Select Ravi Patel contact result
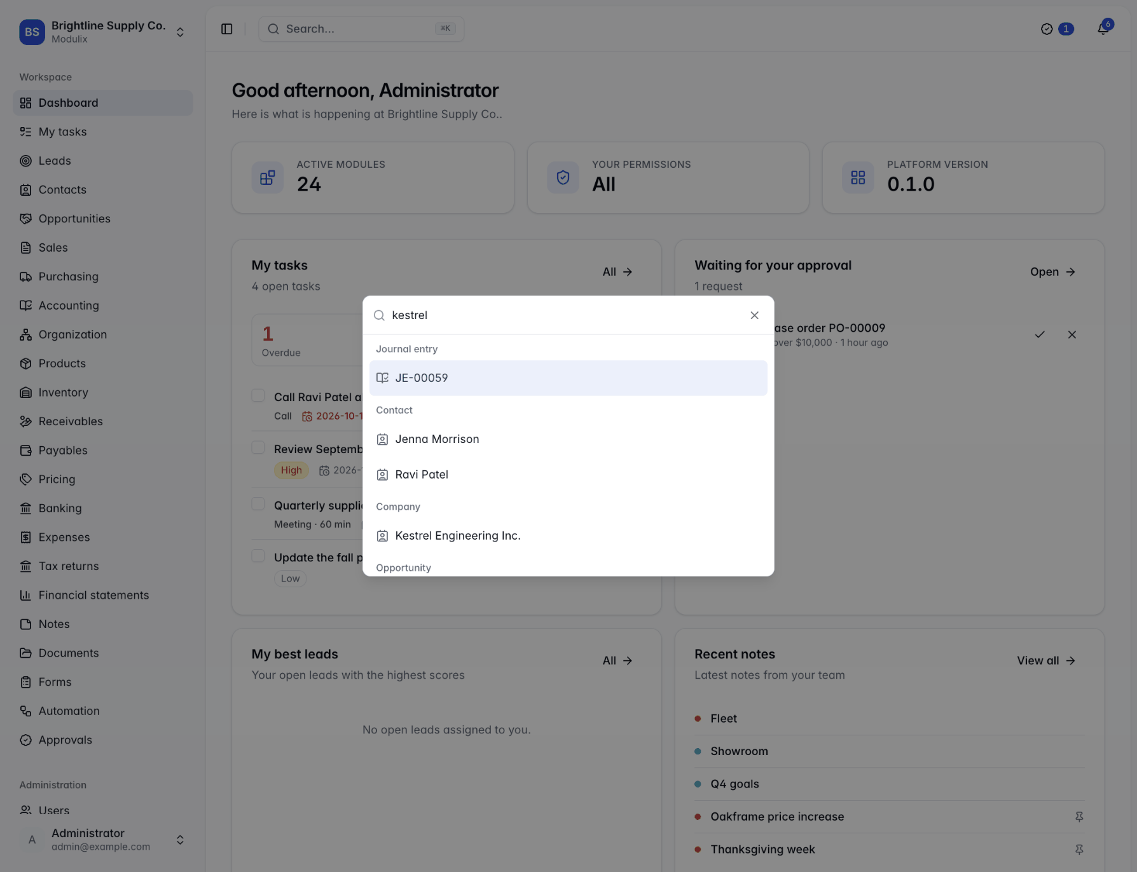The height and width of the screenshot is (872, 1137). click(x=568, y=475)
